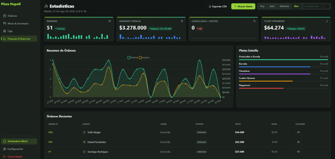Click the Comandero Móvil device icon

pyautogui.click(x=5, y=141)
